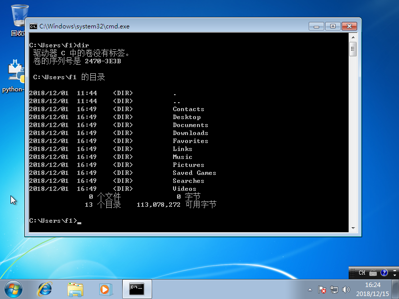Screen dimensions: 399x299
Task: Click the CH input language indicator
Action: pos(362,273)
